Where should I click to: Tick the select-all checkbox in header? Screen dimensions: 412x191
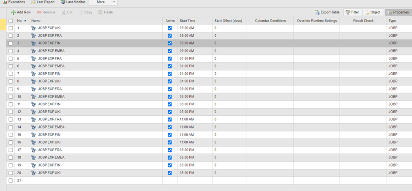[11, 21]
